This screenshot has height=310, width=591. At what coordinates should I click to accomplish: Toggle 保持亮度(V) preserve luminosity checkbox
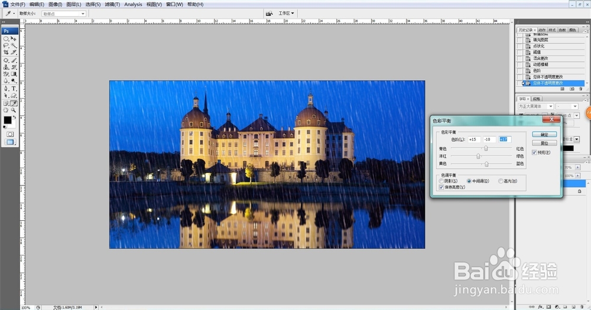(x=441, y=187)
